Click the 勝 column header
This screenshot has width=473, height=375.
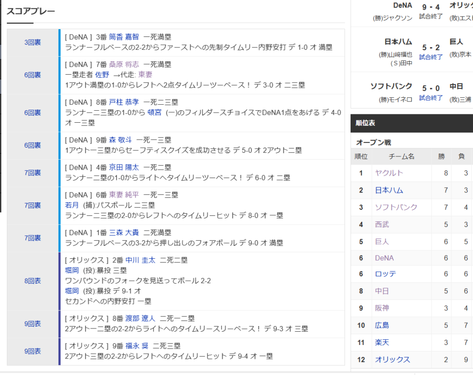[x=441, y=156]
